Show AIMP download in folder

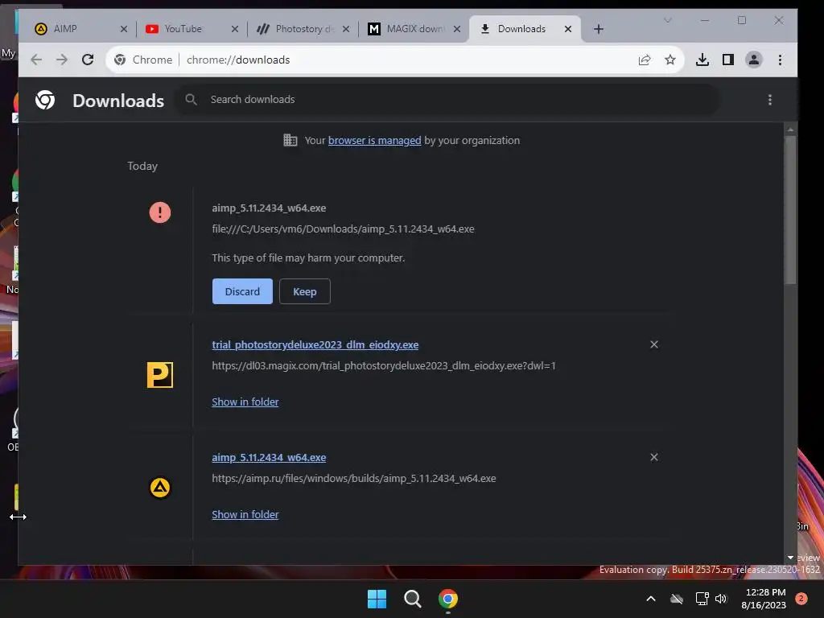tap(245, 515)
